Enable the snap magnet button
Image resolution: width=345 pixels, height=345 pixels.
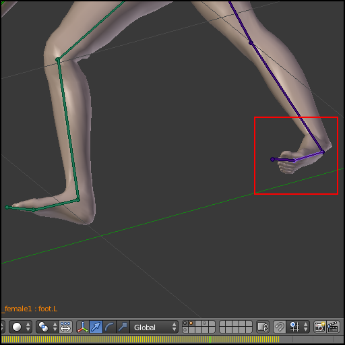279,327
